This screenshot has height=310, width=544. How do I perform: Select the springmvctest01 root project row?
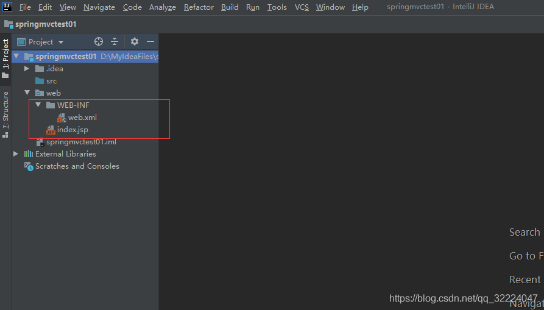85,56
